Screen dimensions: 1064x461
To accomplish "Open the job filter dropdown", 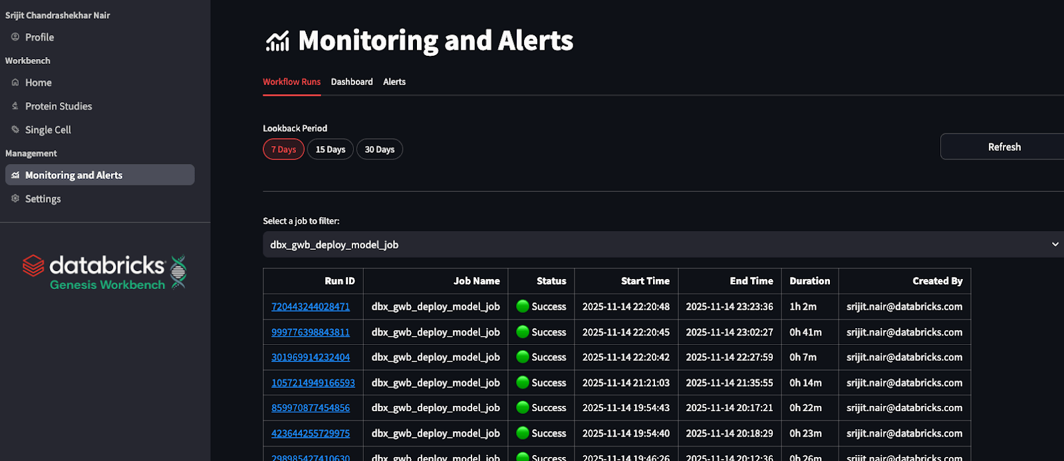I will tap(658, 244).
